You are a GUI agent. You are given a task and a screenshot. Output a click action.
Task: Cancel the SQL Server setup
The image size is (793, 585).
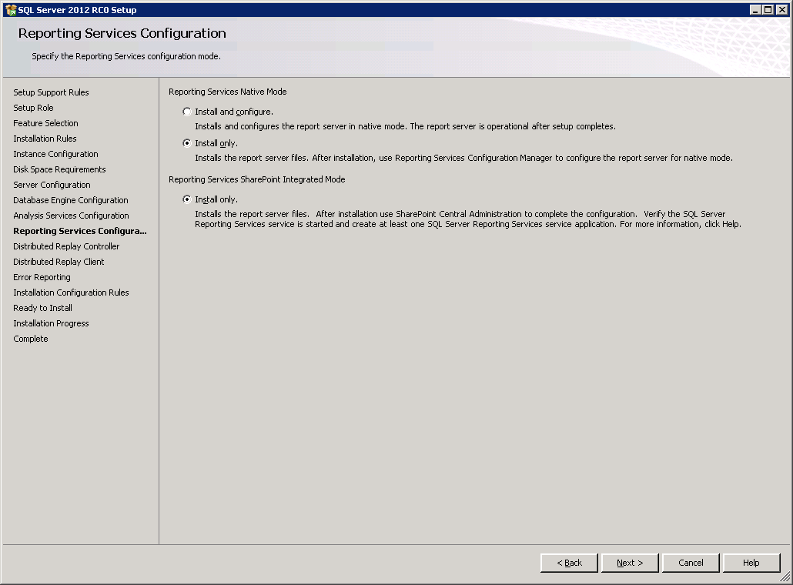coord(691,563)
